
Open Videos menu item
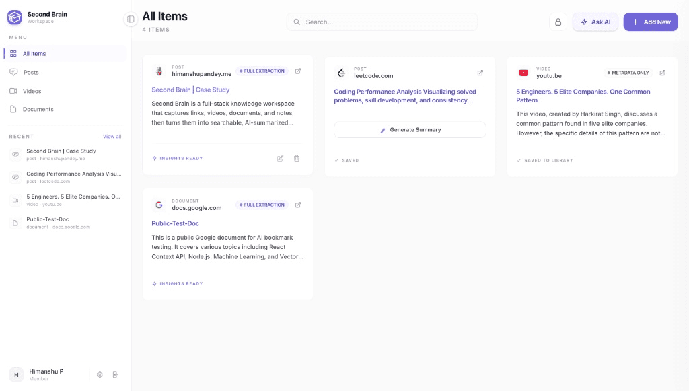coord(65,91)
